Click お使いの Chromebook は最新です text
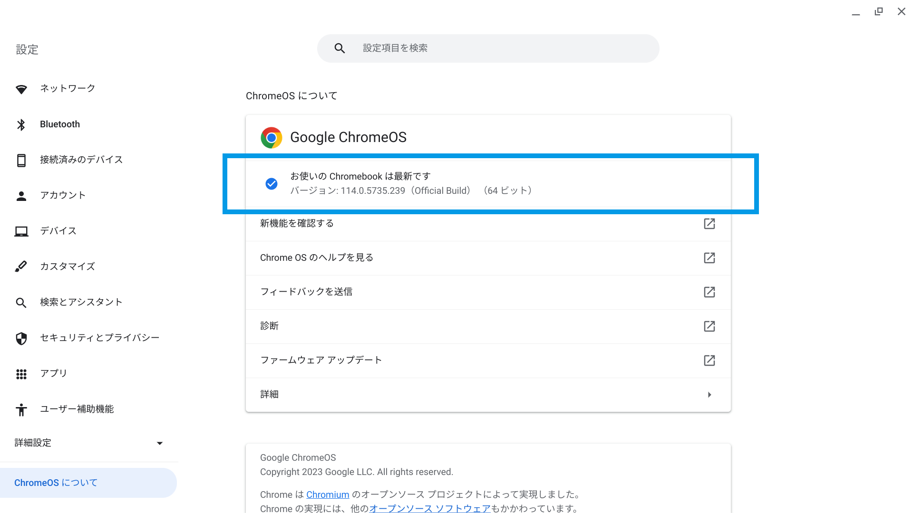913x513 pixels. tap(360, 176)
